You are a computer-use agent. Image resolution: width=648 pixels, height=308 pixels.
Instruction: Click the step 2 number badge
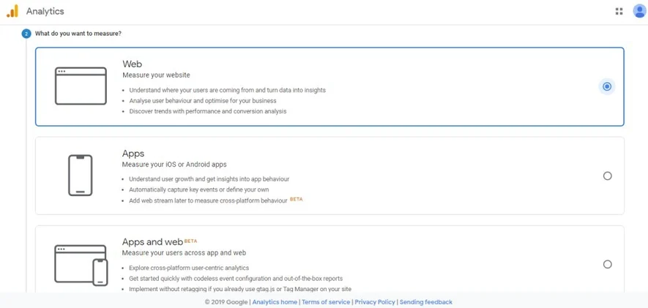[26, 34]
